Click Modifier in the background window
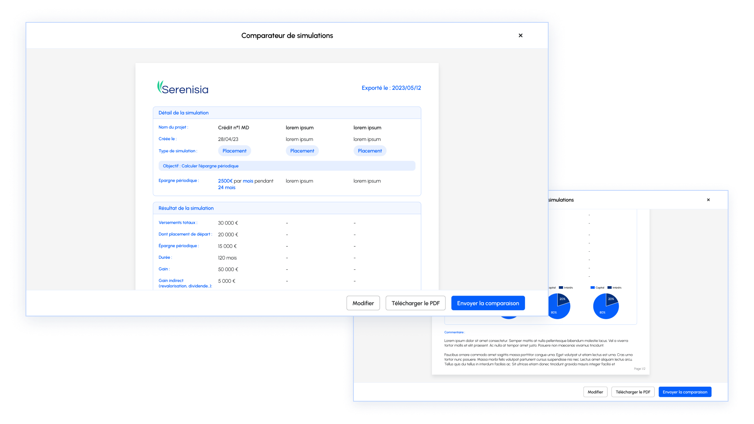The height and width of the screenshot is (424, 754). (595, 392)
